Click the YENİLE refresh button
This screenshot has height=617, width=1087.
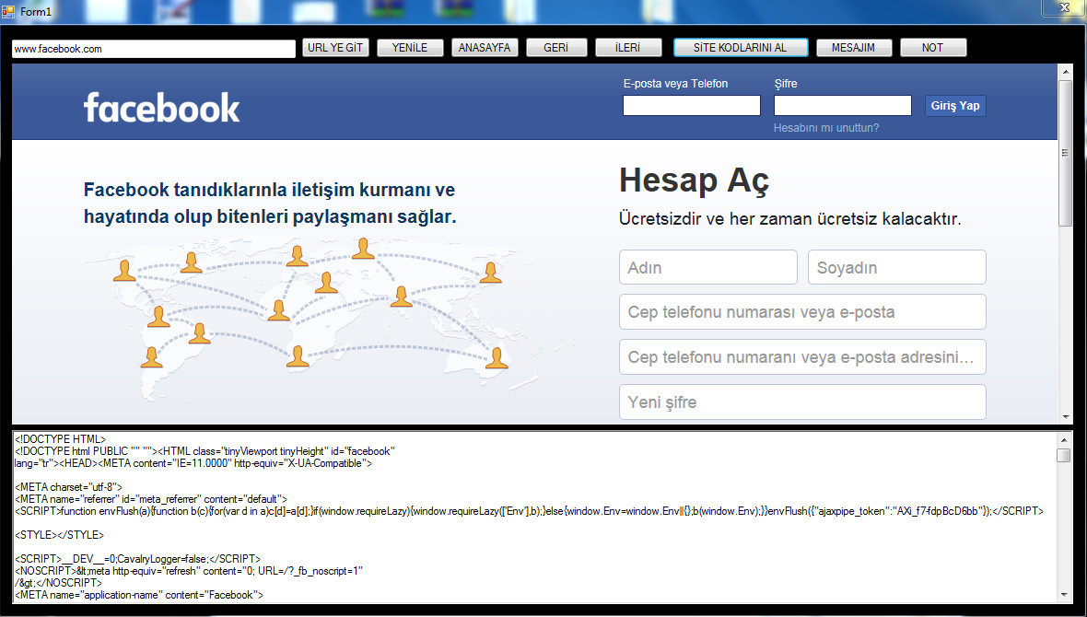click(410, 48)
